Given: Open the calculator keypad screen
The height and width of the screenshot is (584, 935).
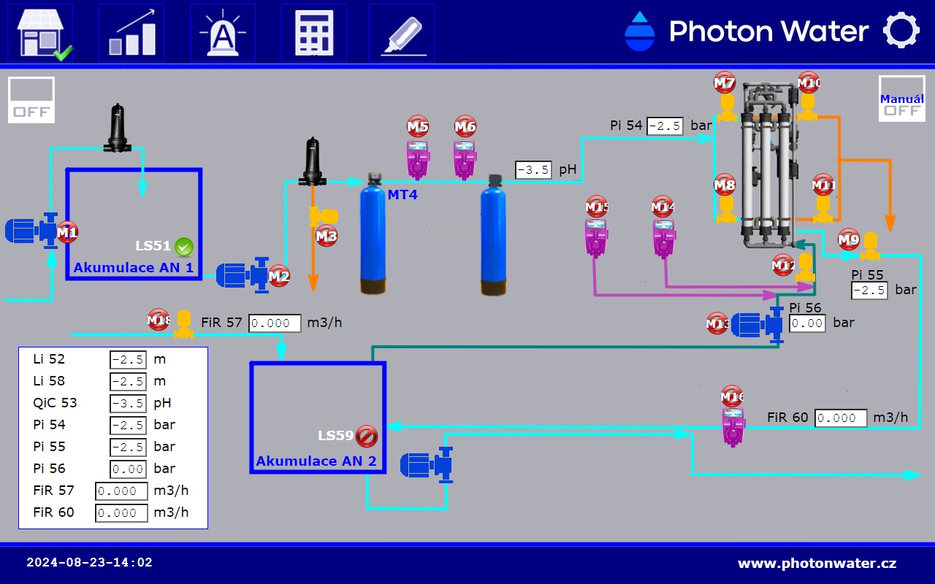Looking at the screenshot, I should (314, 33).
